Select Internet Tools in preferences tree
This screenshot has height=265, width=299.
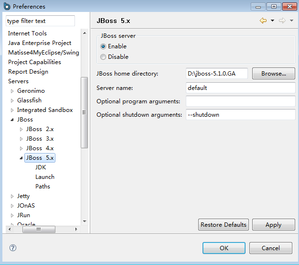(x=27, y=33)
